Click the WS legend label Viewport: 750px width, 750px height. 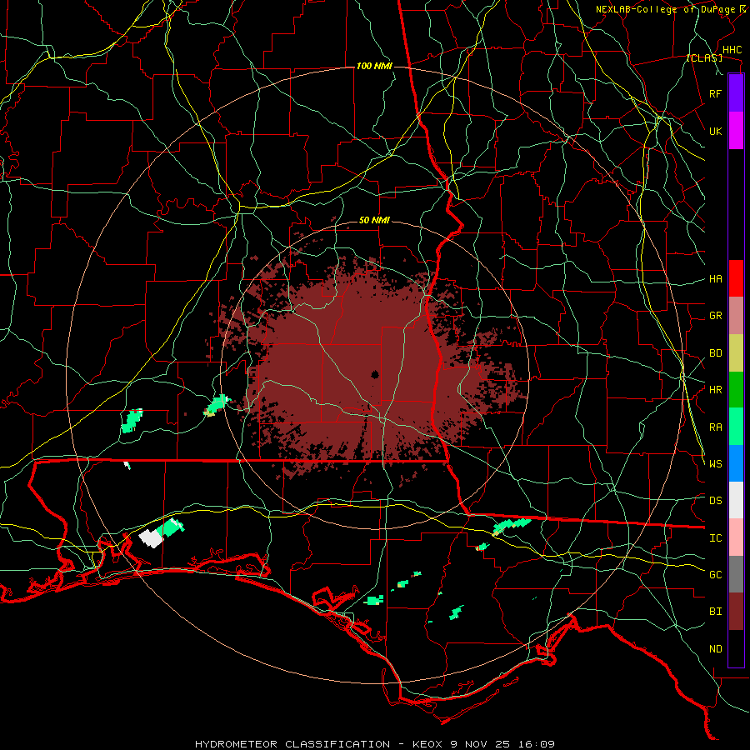pos(716,463)
